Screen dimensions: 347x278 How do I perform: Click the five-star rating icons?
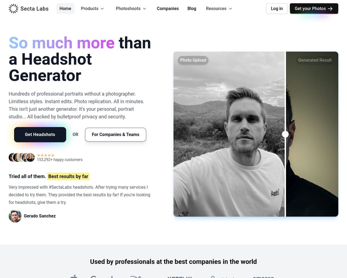pyautogui.click(x=46, y=155)
